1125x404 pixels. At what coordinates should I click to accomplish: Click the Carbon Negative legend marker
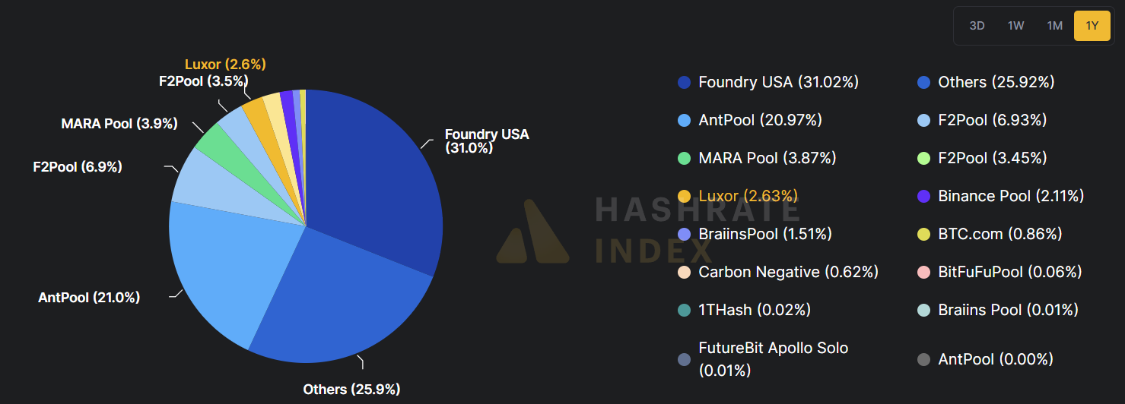click(x=684, y=272)
